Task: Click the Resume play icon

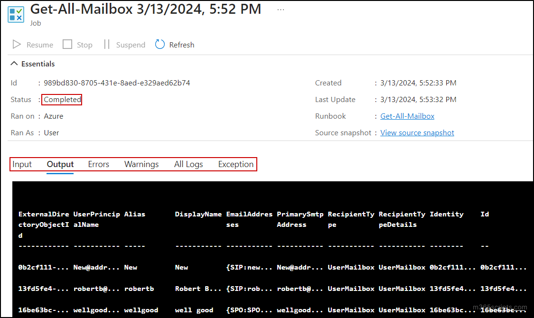Action: coord(17,44)
